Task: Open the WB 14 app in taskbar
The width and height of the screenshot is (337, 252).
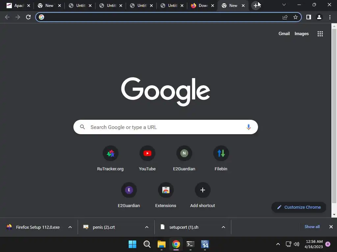Action: pyautogui.click(x=205, y=244)
